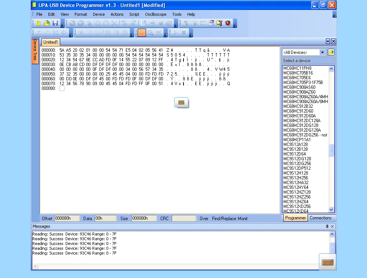Open toolbar options arrow beside Save icon

point(62,24)
